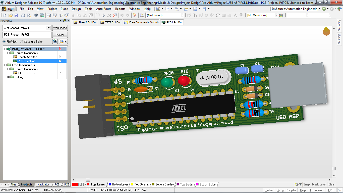Image resolution: width=343 pixels, height=193 pixels.
Task: Click the Workspace button in Projects panel
Action: (x=60, y=28)
